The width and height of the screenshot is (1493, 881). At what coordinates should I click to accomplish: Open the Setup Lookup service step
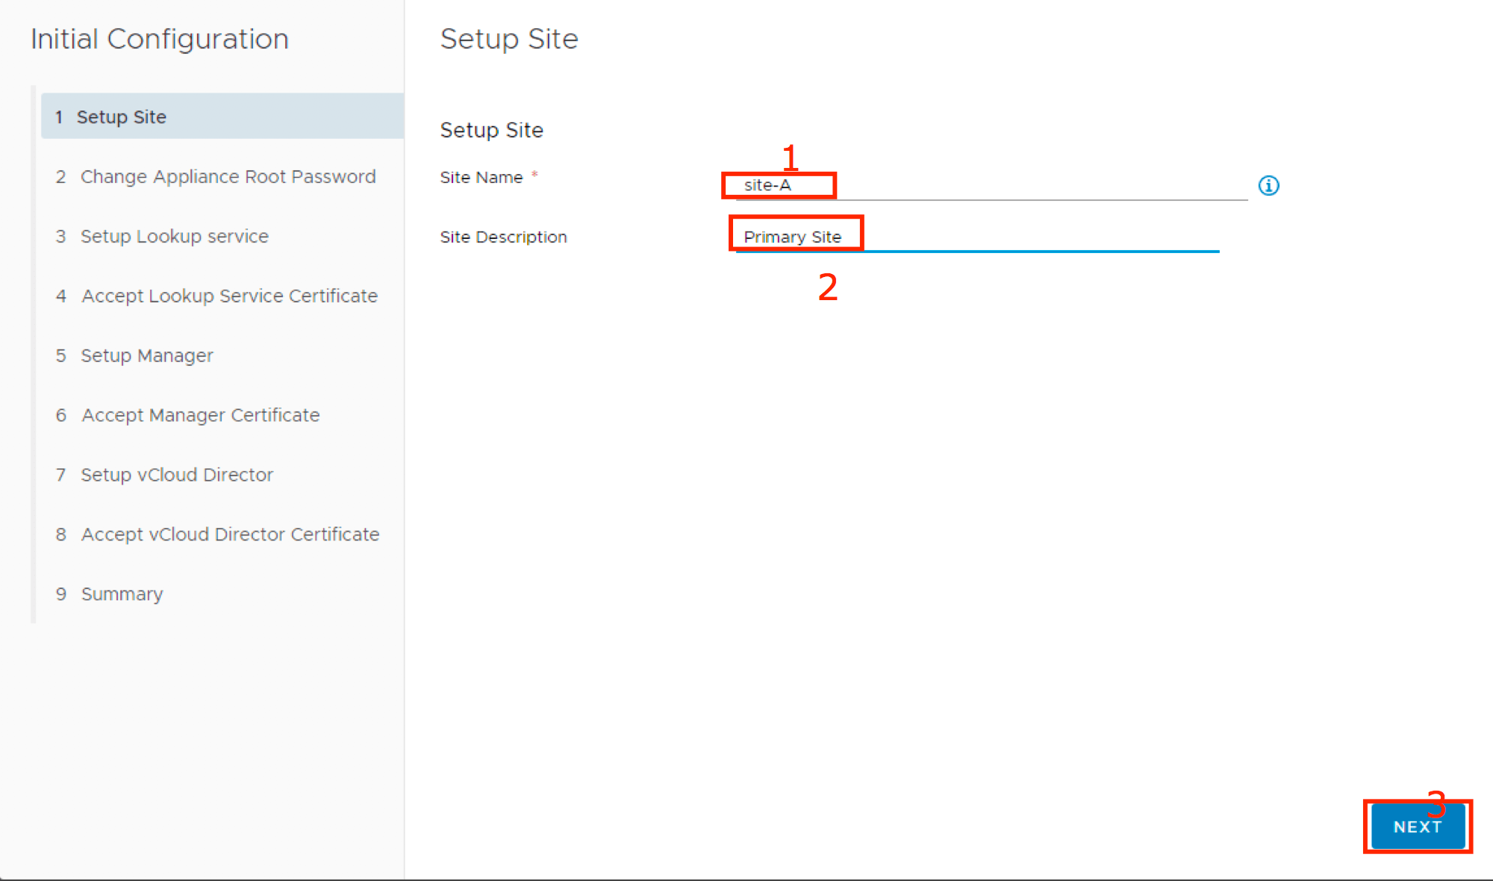coord(174,237)
